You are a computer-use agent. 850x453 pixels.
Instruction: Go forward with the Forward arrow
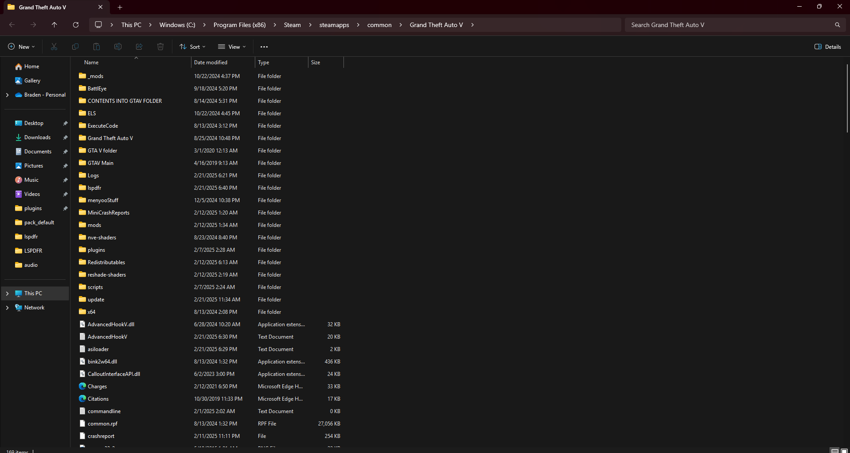pyautogui.click(x=33, y=25)
